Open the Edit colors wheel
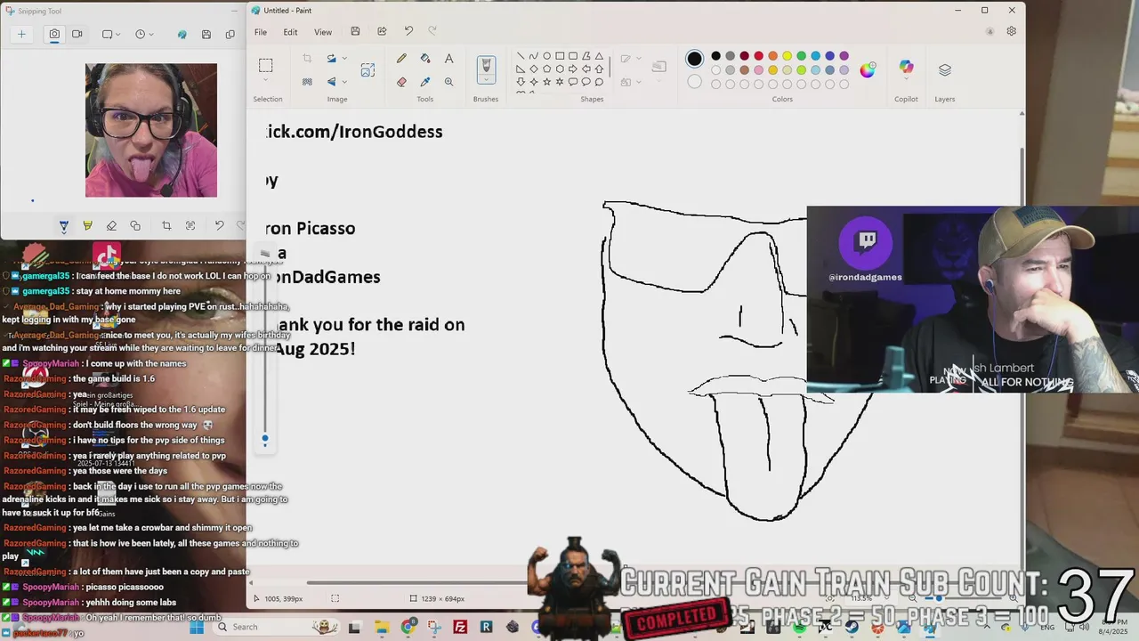1139x641 pixels. click(868, 69)
